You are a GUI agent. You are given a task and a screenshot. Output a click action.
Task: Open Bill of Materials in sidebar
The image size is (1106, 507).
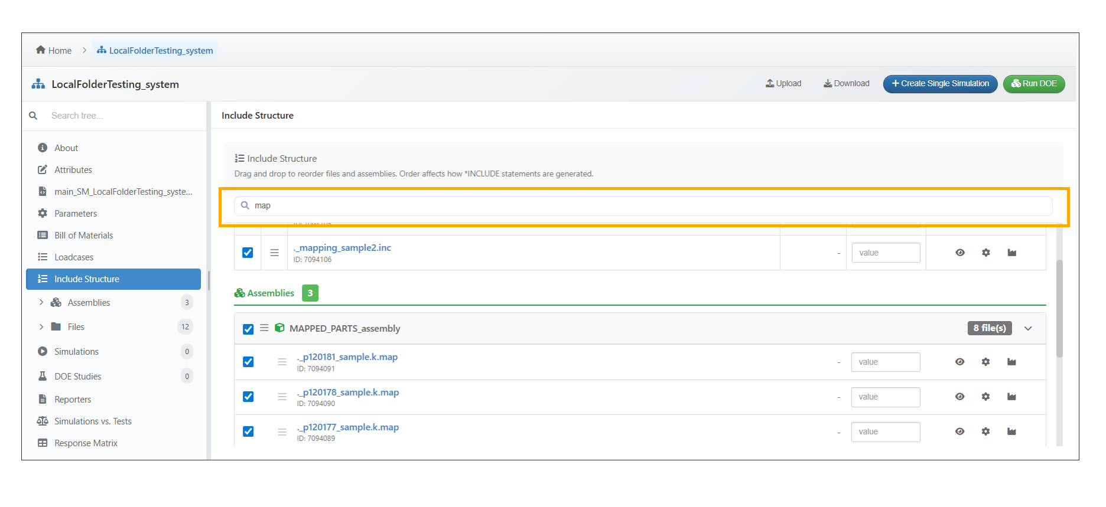pos(83,235)
